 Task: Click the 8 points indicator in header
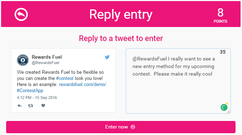tap(220, 15)
